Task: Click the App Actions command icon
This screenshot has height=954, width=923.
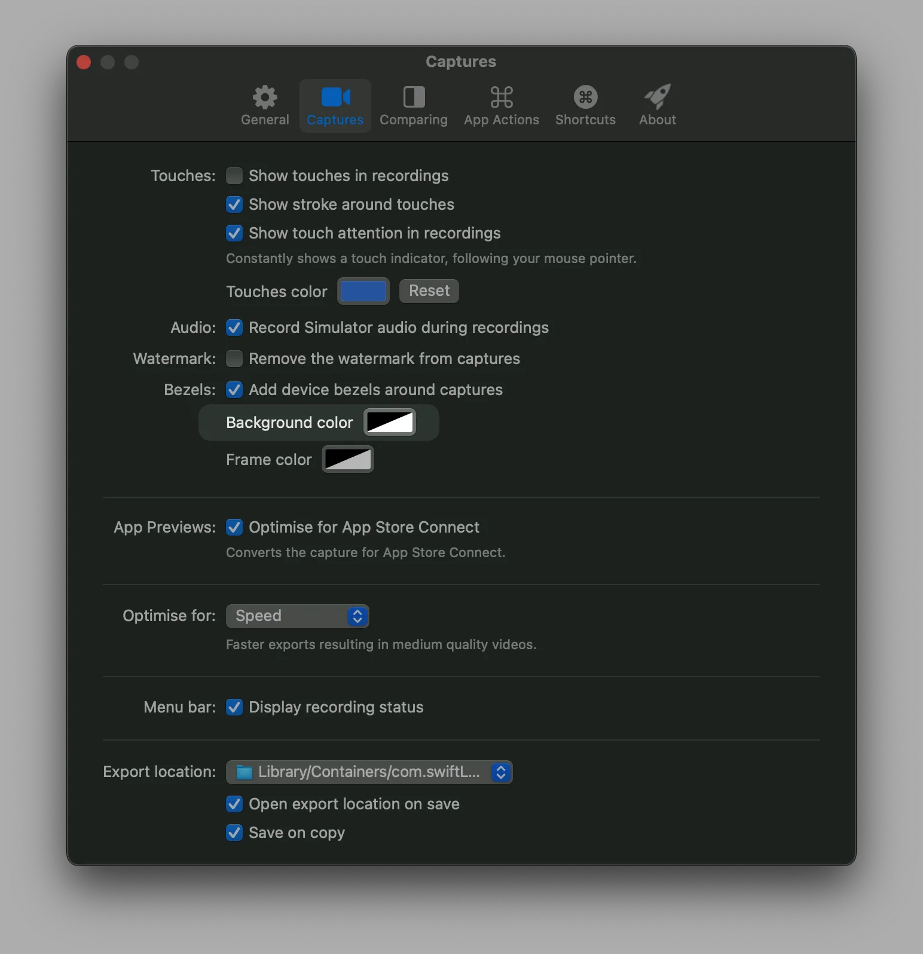Action: coord(502,97)
